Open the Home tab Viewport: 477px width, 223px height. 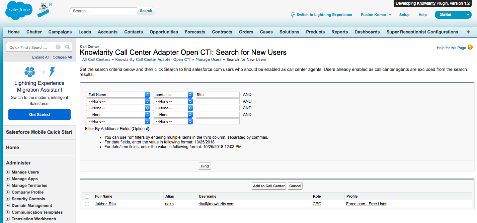click(x=14, y=32)
